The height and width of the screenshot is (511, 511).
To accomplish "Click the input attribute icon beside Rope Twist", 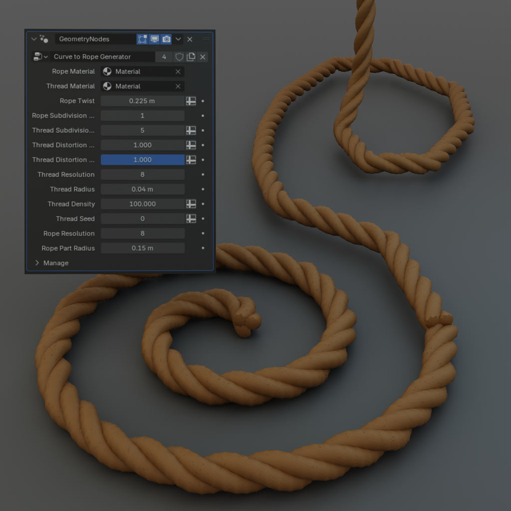I will pos(191,101).
